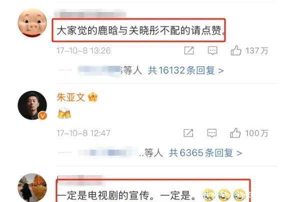Tap the crown badge beside 朱亚文
This screenshot has width=281, height=202.
pyautogui.click(x=93, y=97)
